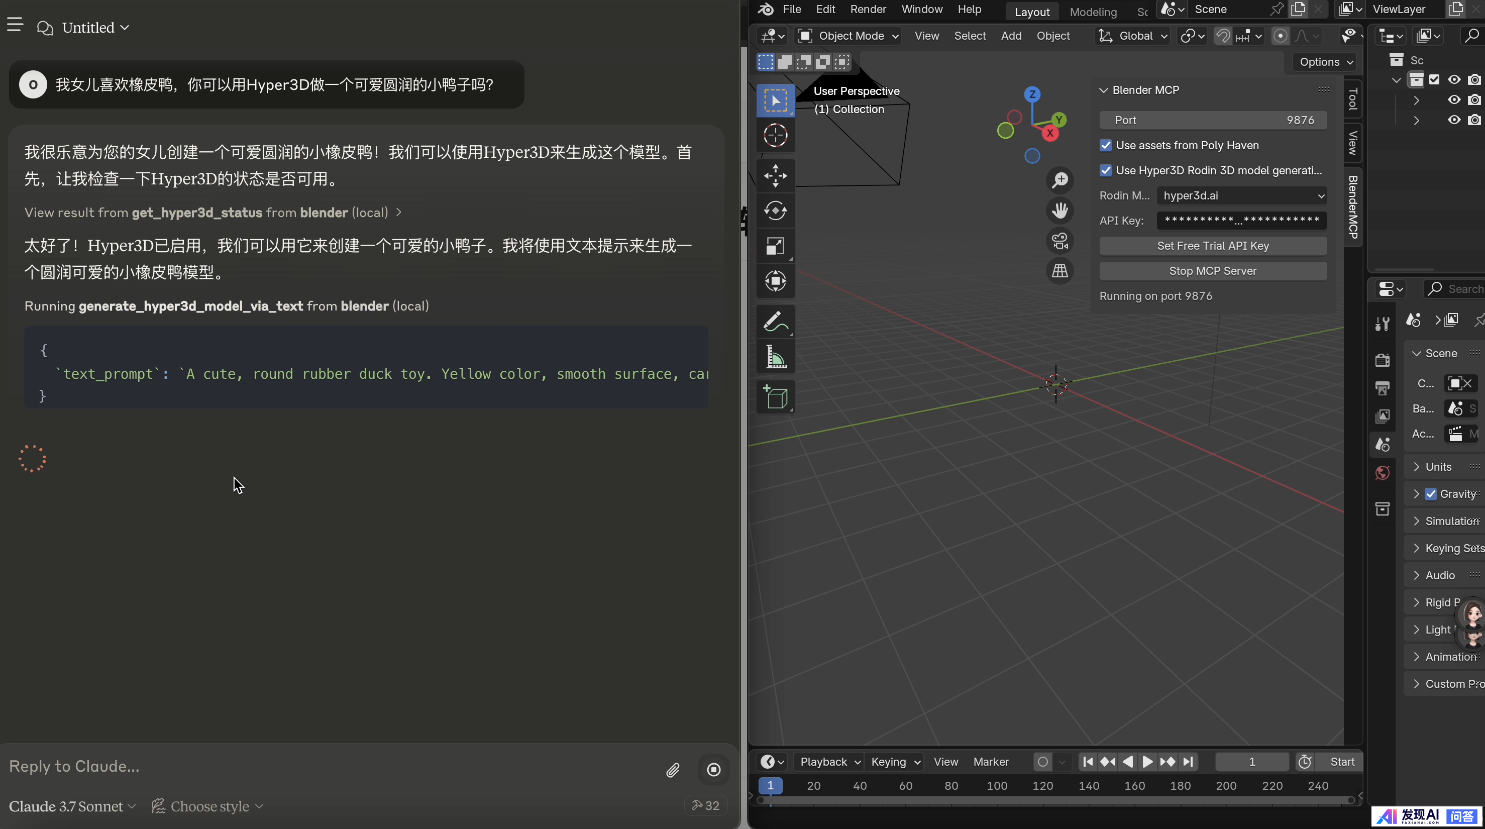Select the Annotate tool

coord(775,322)
